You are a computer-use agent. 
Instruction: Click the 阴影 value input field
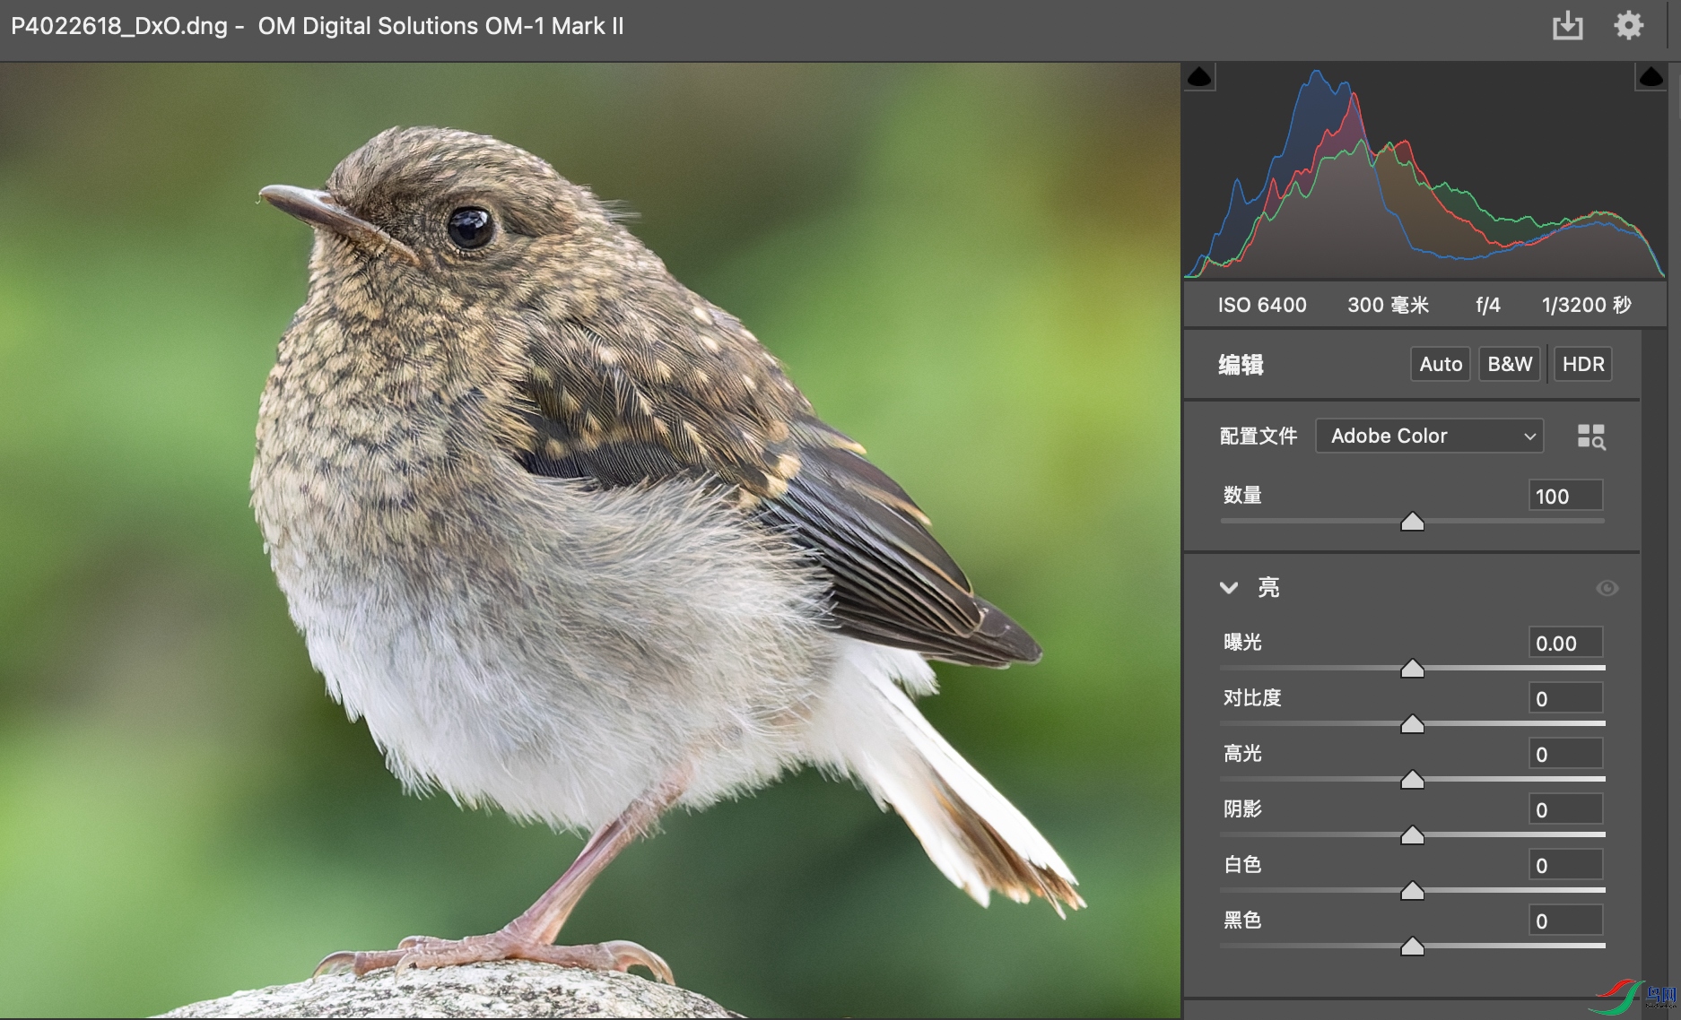[1565, 809]
